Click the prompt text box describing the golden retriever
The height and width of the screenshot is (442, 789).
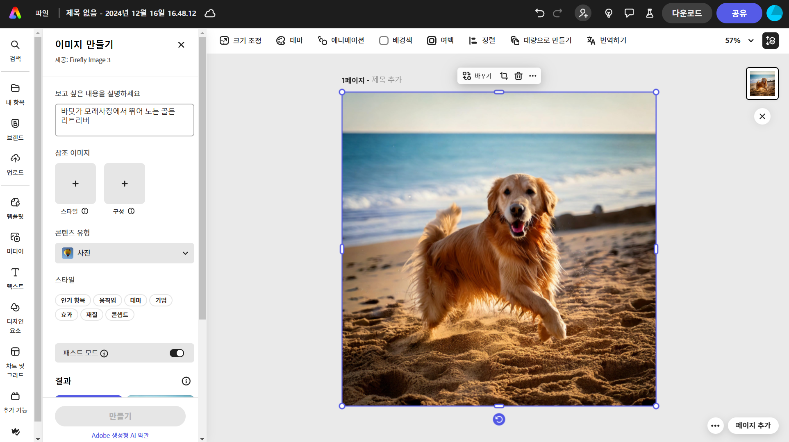[124, 120]
